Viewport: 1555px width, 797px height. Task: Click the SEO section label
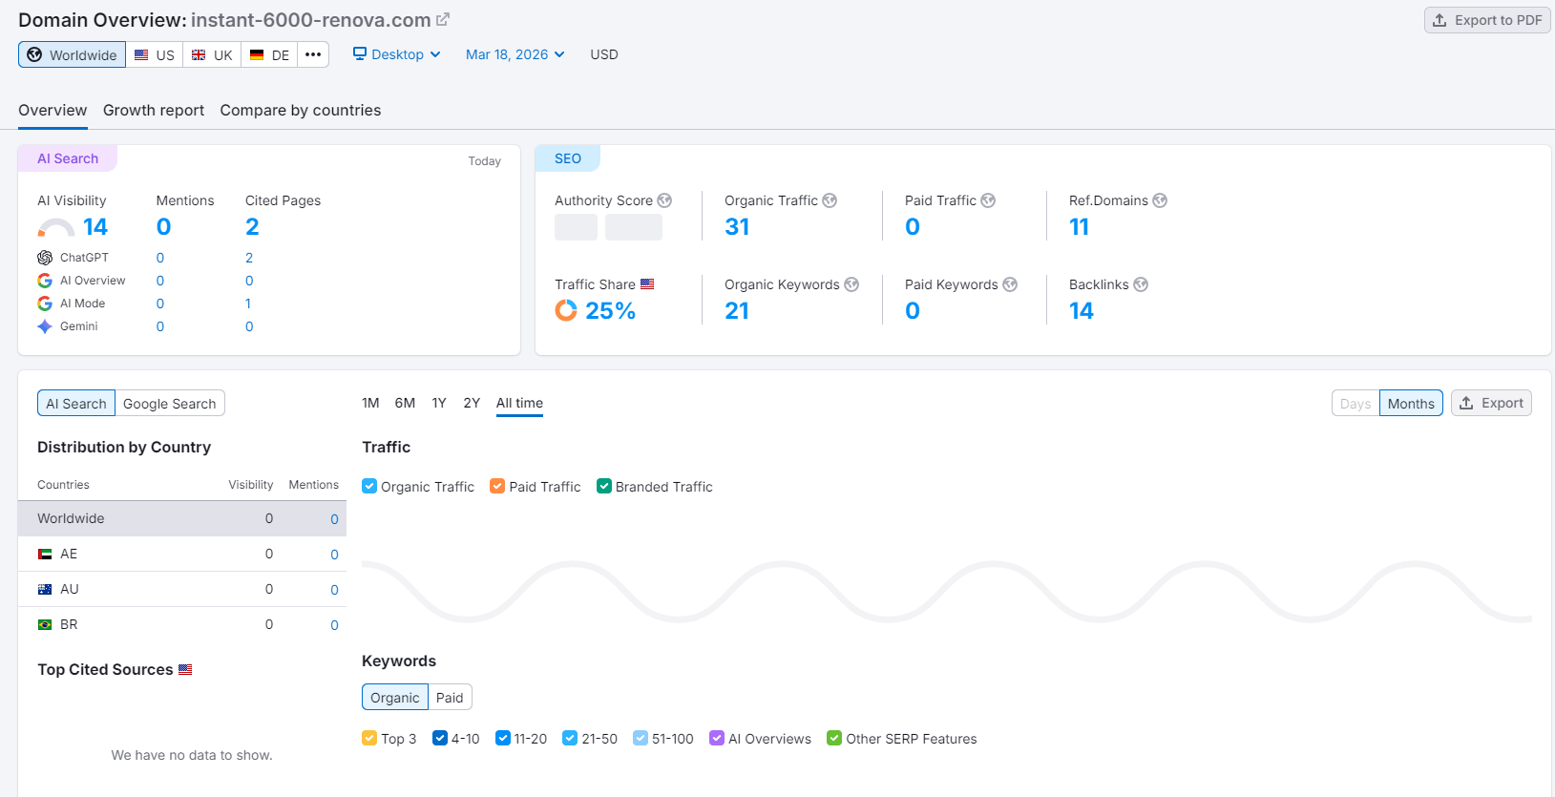point(568,158)
